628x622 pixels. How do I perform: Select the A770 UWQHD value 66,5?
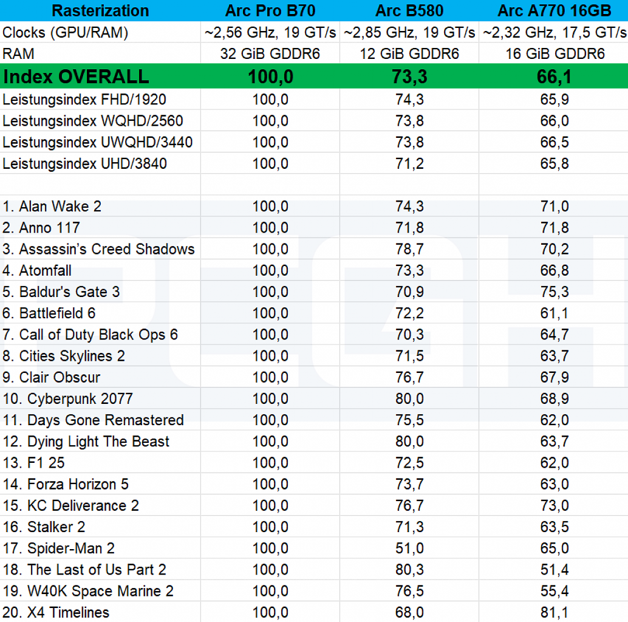555,142
